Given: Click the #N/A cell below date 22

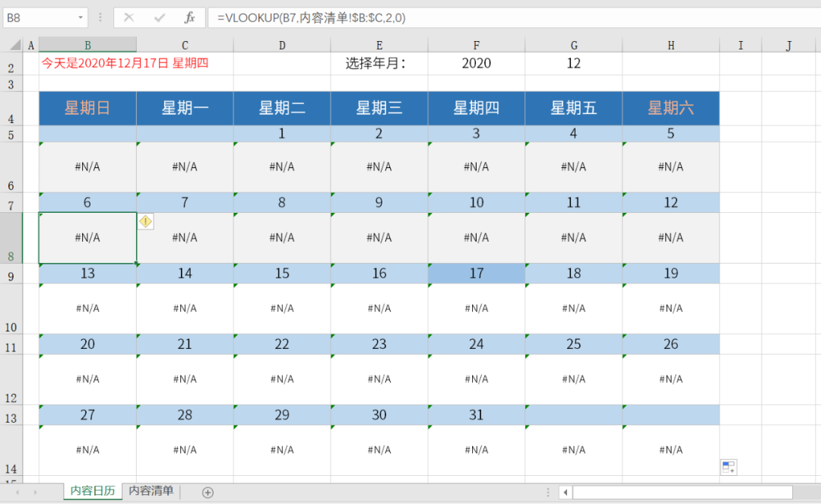Looking at the screenshot, I should tap(282, 379).
